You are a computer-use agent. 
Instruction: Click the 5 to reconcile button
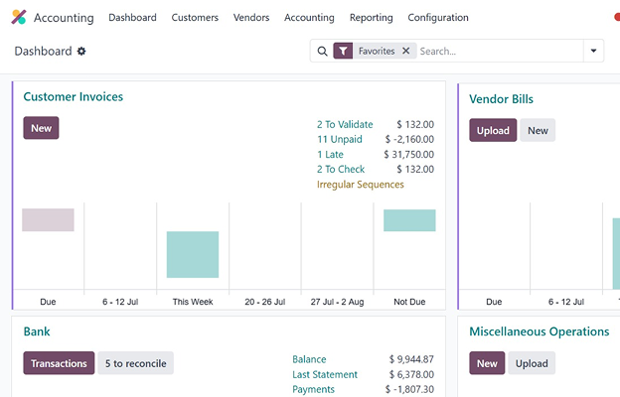pos(135,363)
